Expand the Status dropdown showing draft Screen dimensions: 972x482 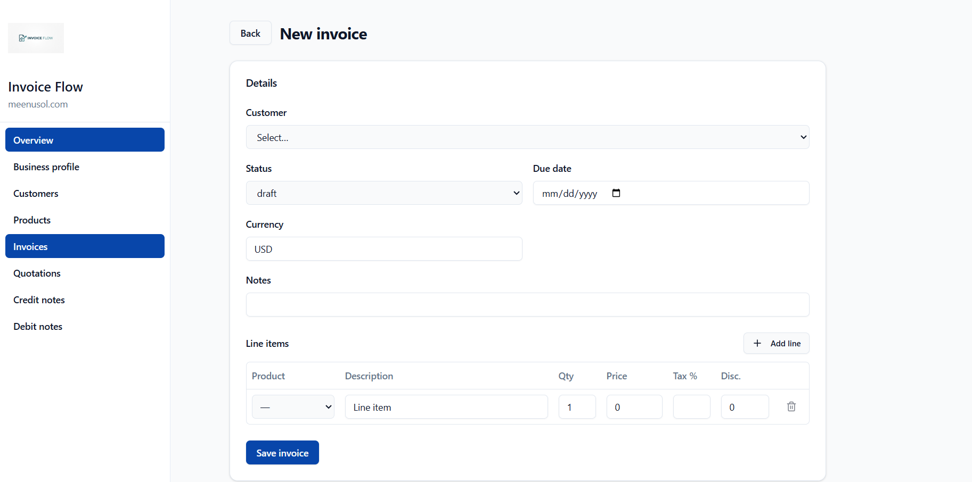point(383,193)
